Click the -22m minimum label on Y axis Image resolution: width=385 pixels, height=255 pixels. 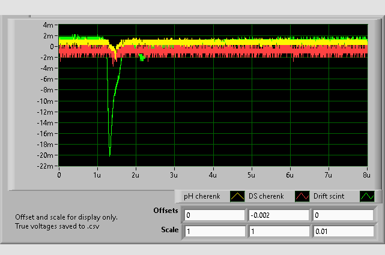point(45,166)
